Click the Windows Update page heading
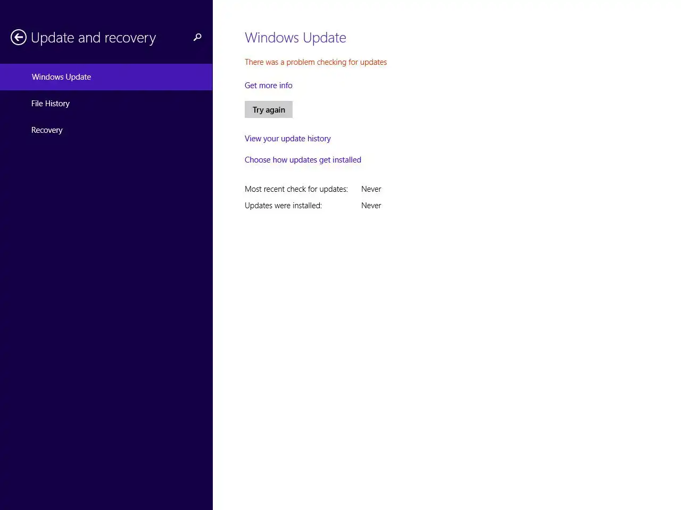 click(295, 38)
